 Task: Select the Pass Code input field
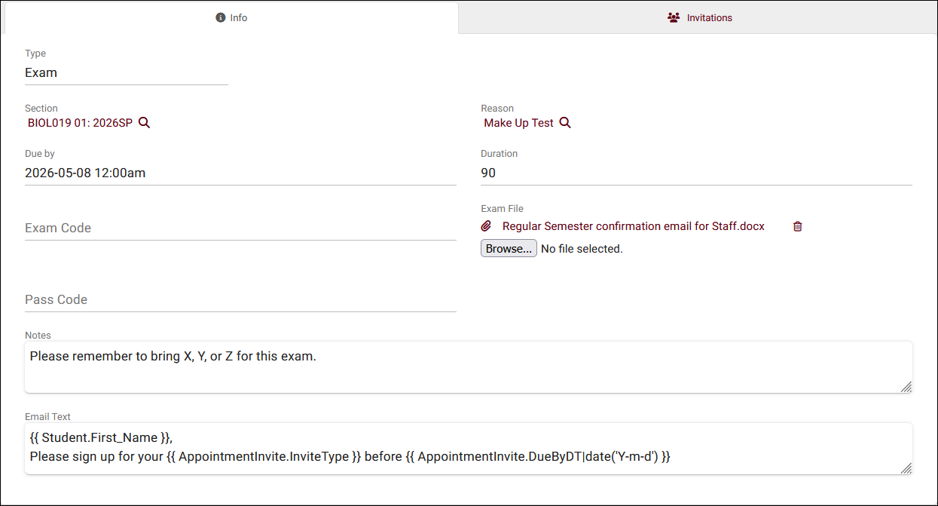click(x=240, y=299)
